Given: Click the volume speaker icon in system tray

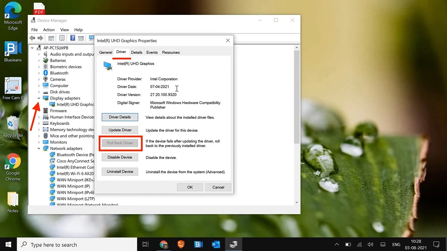Looking at the screenshot, I should (x=370, y=245).
